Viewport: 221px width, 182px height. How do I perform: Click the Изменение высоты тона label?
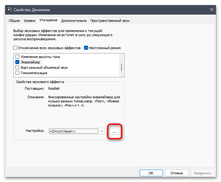coord(40,57)
